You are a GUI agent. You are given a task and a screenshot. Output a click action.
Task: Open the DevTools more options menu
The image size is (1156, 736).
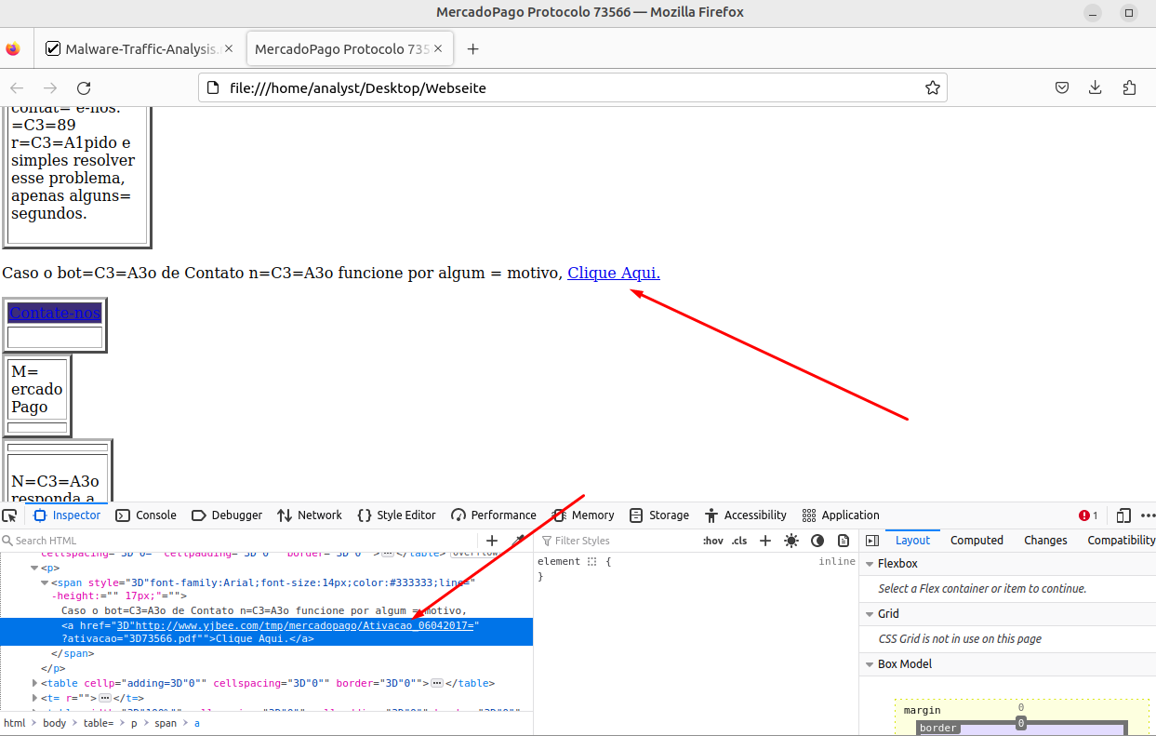(1148, 515)
